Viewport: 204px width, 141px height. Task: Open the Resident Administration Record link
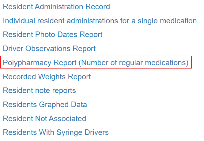(x=56, y=7)
